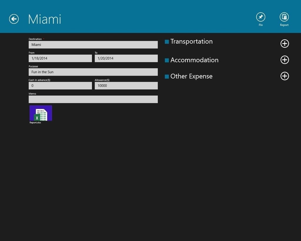Go back using the arrow icon
301x241 pixels.
[14, 19]
